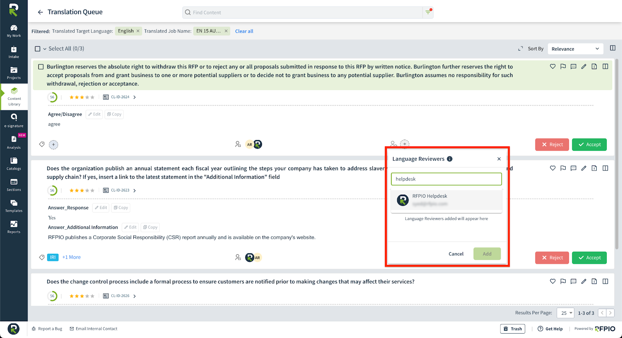Edit the Agree/Disagree answer

[x=94, y=114]
